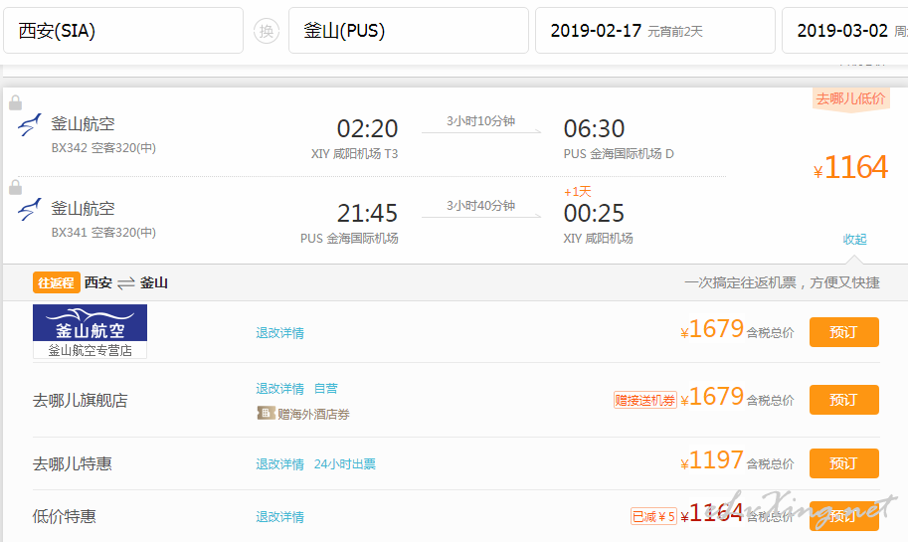Click PUS 金海国际机场 return departure airport
908x542 pixels.
[349, 239]
